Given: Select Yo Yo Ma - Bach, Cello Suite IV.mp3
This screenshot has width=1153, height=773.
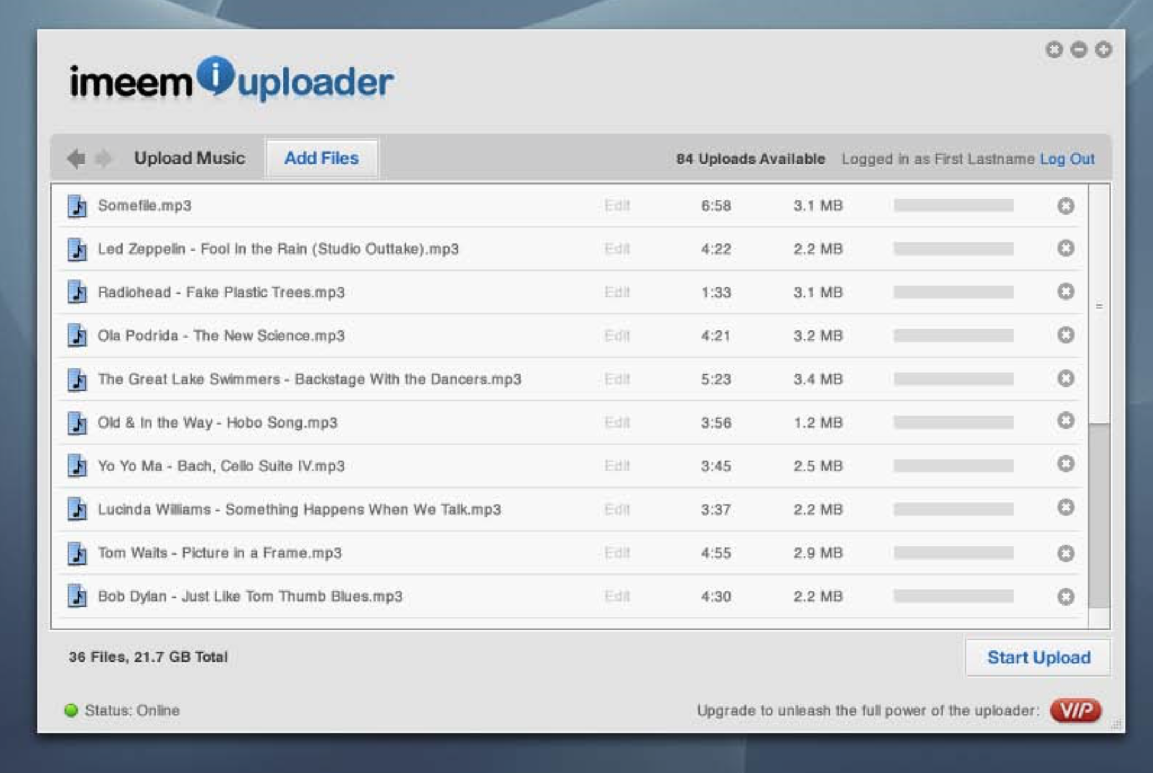Looking at the screenshot, I should coord(221,466).
